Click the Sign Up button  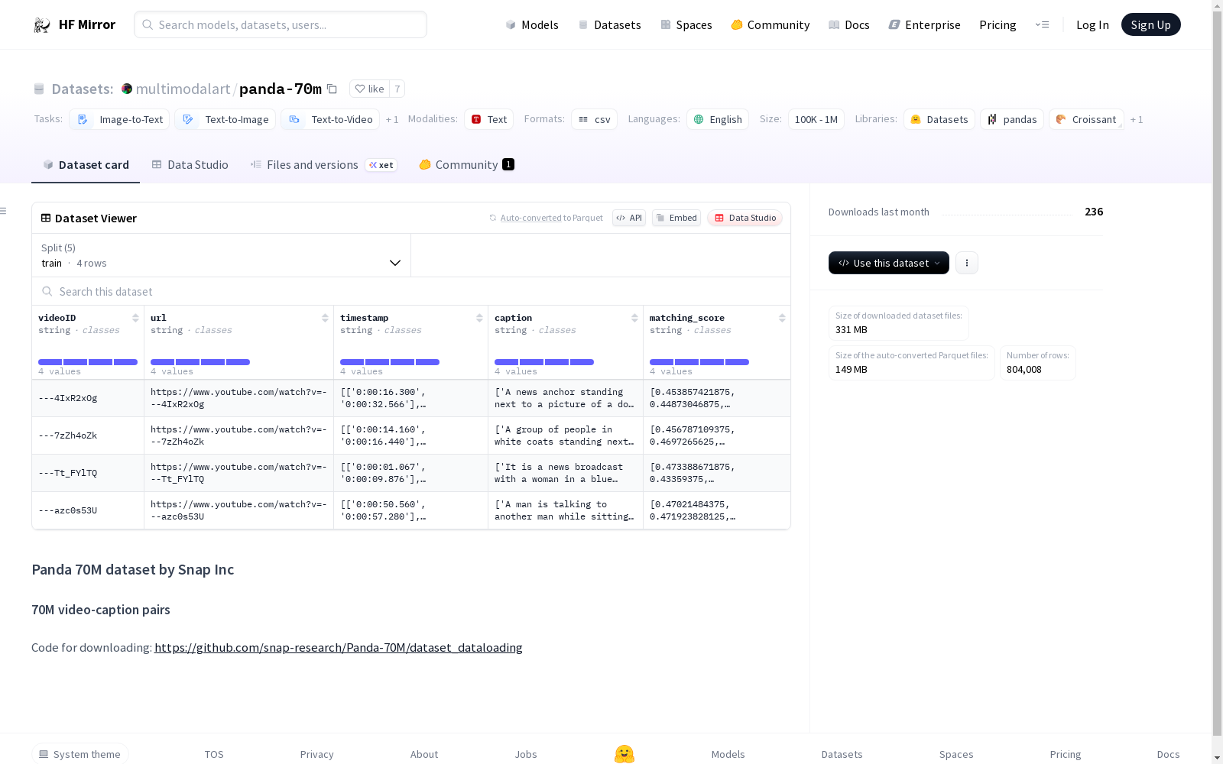point(1150,24)
